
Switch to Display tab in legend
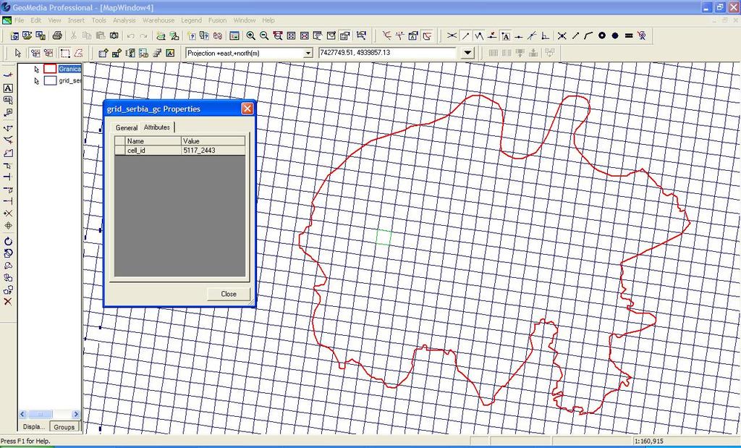[x=33, y=427]
